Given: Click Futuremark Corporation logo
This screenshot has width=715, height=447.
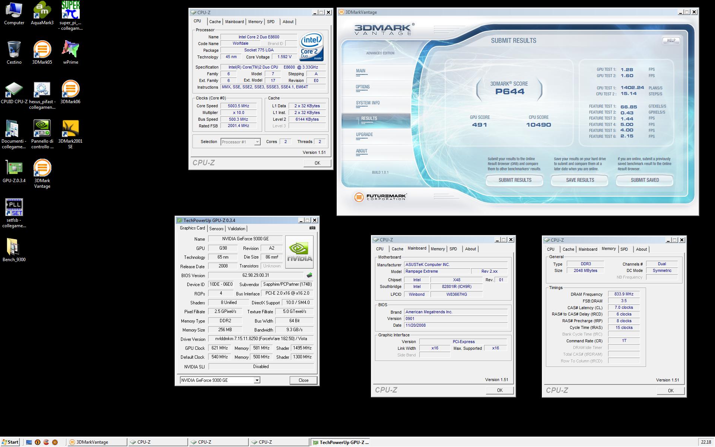Looking at the screenshot, I should pos(380,197).
